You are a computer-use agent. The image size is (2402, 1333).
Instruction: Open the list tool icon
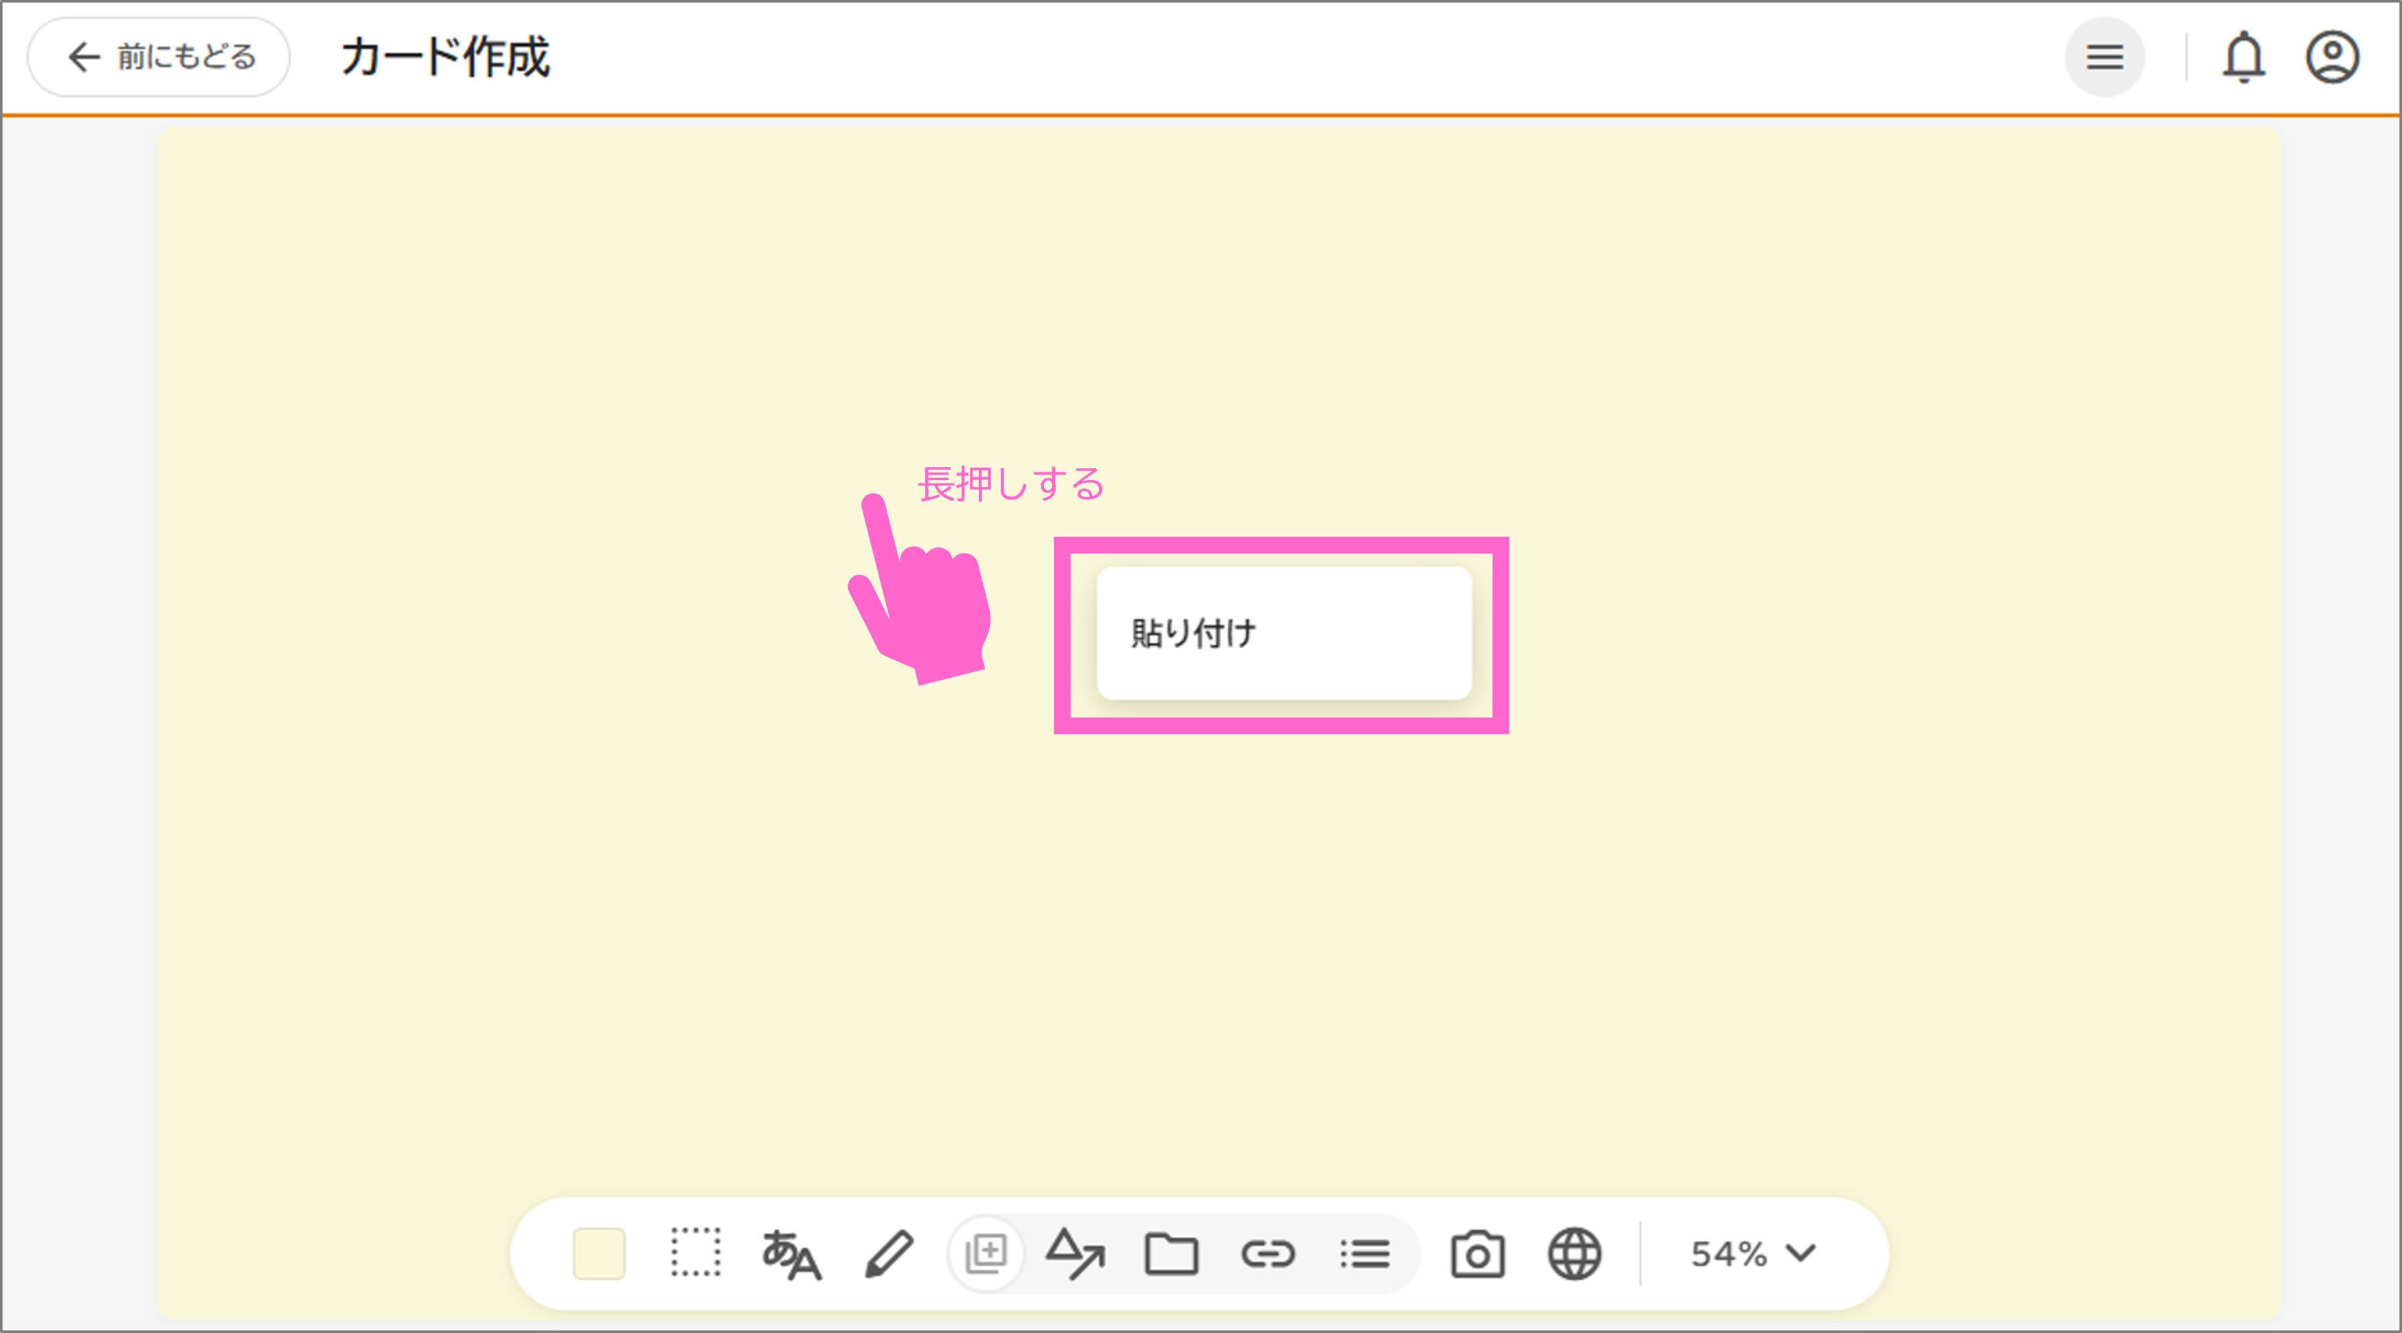click(x=1365, y=1255)
